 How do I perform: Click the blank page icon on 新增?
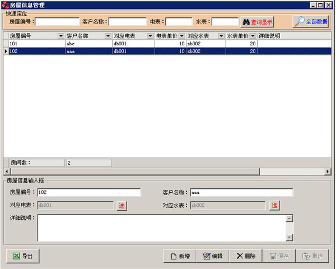(x=174, y=256)
